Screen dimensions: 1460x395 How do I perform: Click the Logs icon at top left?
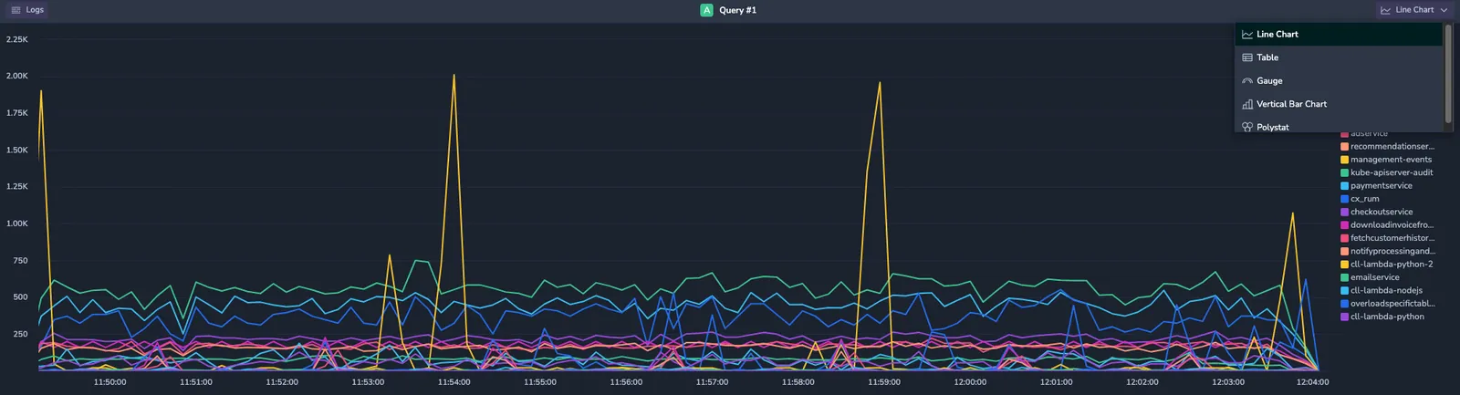(x=16, y=10)
